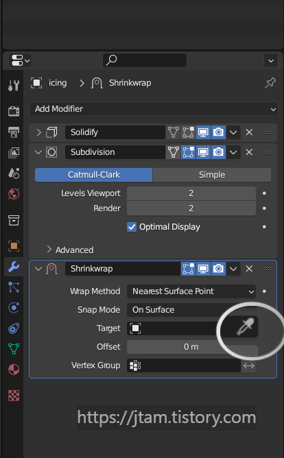
Task: Open the Object Constraints properties tab
Action: (14, 328)
